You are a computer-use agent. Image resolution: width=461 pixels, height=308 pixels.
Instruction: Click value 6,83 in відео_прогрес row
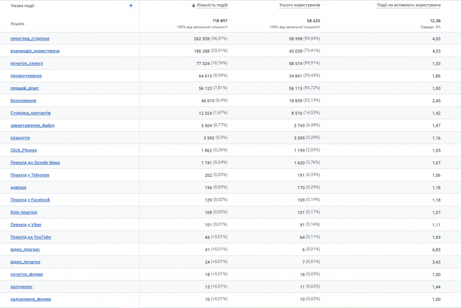436,250
